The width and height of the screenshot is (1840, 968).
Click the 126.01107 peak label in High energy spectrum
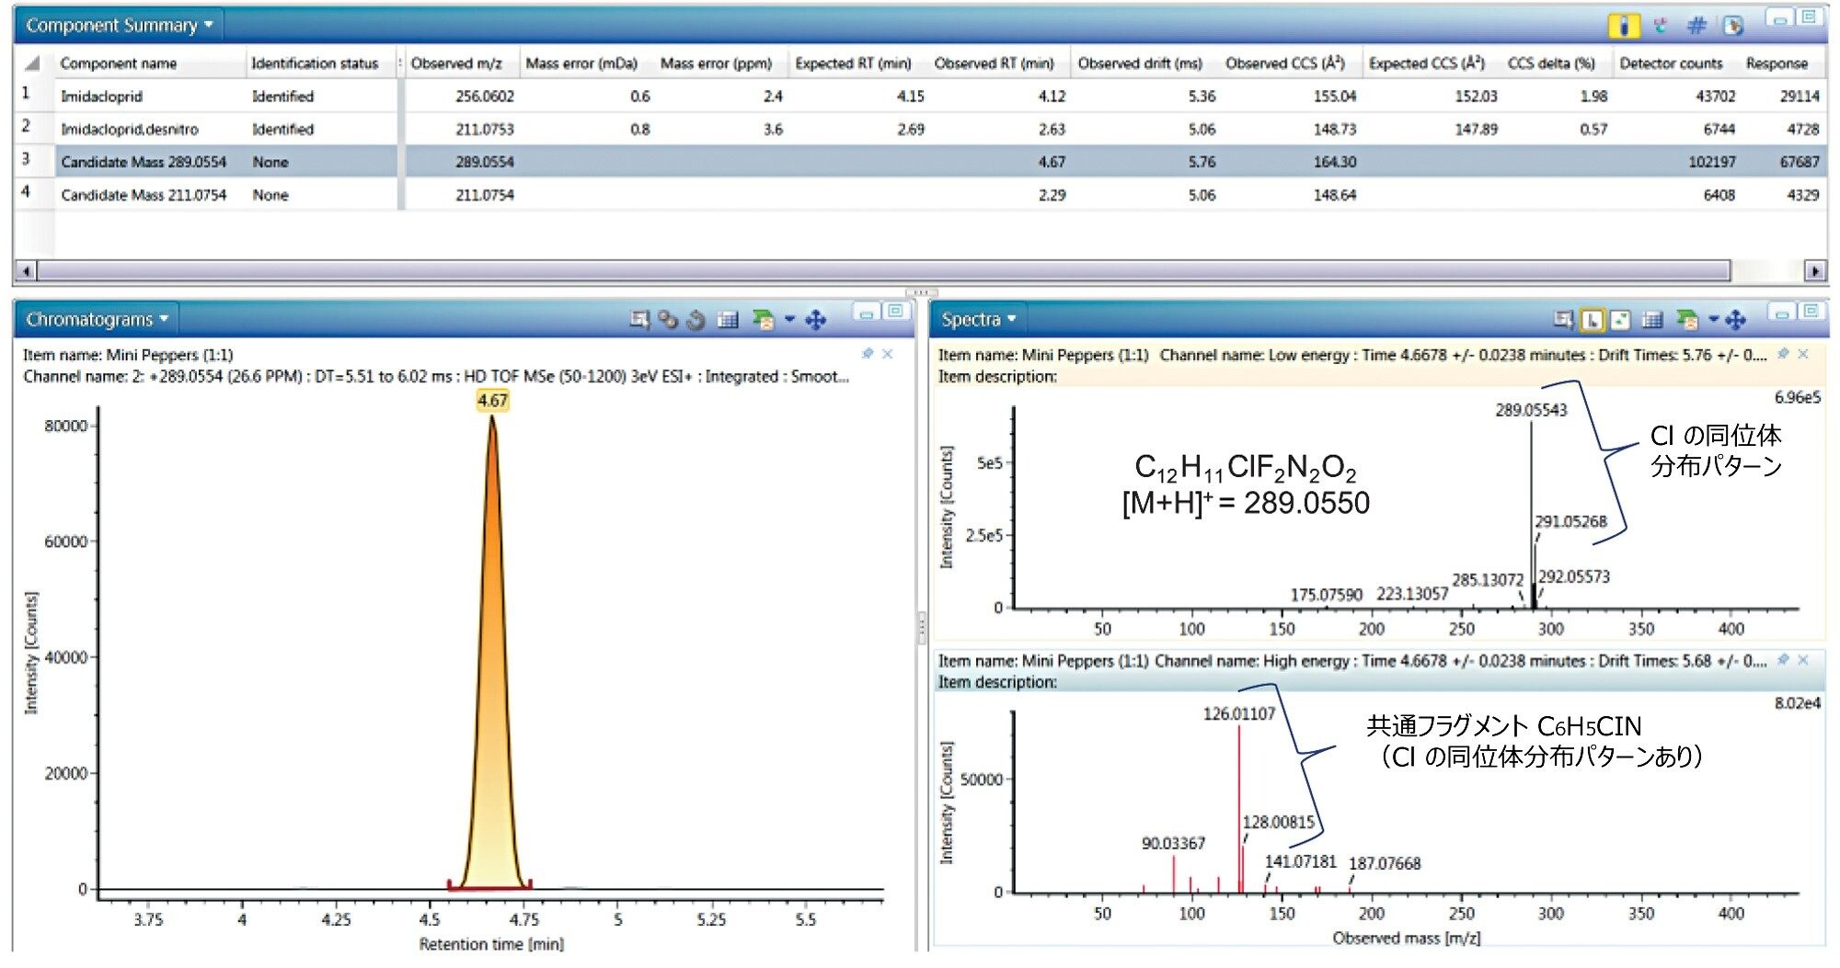coord(1239,713)
